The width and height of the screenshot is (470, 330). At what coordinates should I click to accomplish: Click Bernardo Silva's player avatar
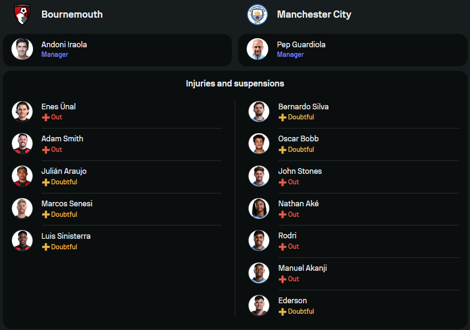tap(259, 111)
